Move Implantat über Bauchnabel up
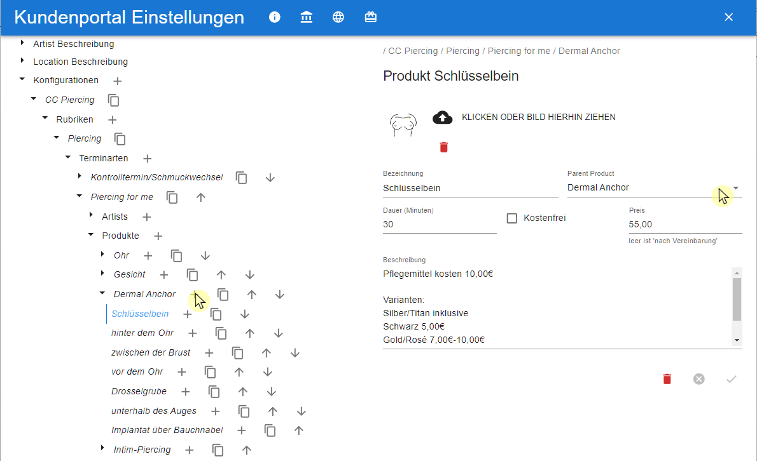 pos(299,431)
